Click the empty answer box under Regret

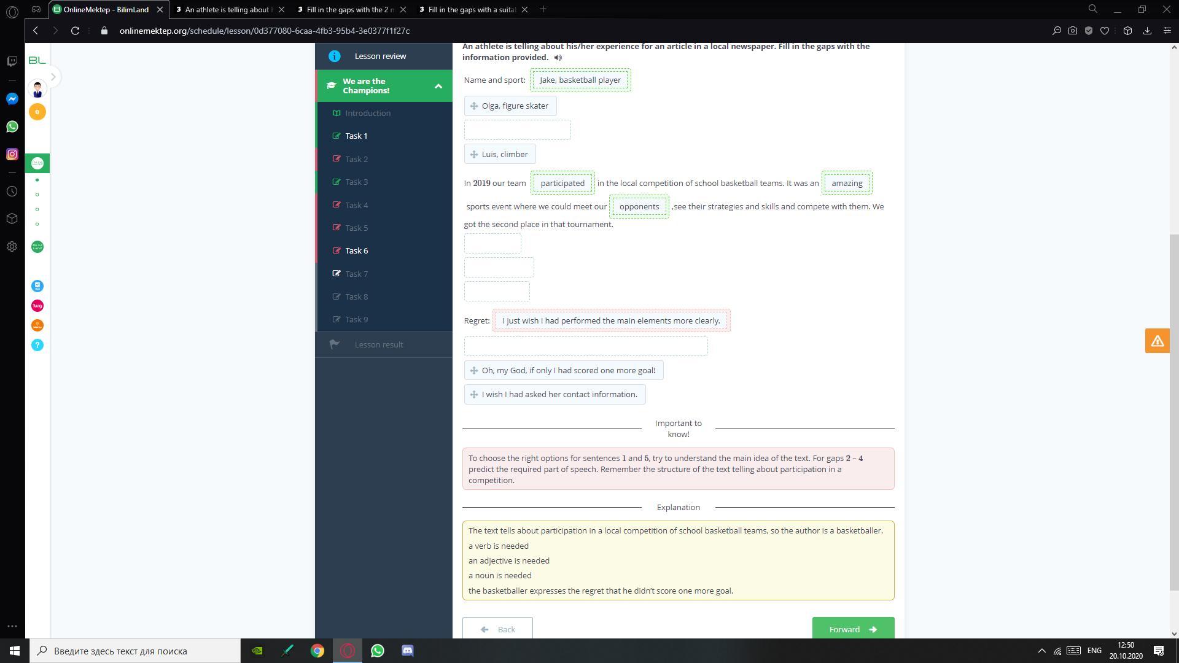[585, 346]
